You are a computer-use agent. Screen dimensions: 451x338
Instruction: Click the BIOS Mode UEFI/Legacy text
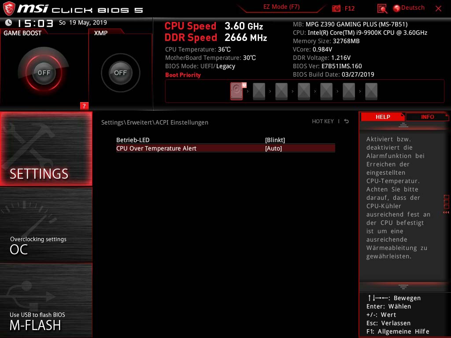(200, 66)
